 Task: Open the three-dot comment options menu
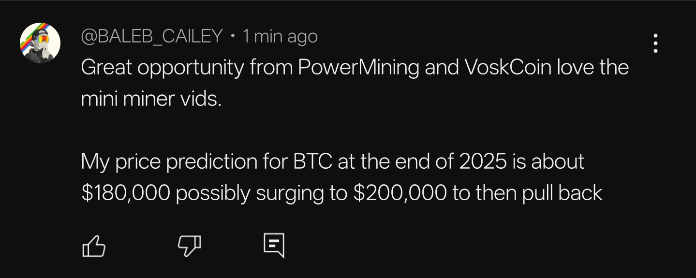click(655, 44)
